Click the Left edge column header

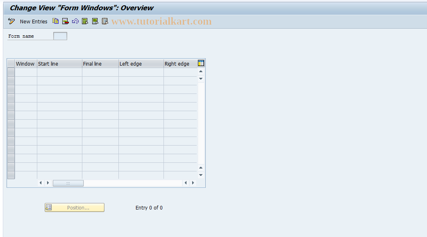tap(141, 64)
